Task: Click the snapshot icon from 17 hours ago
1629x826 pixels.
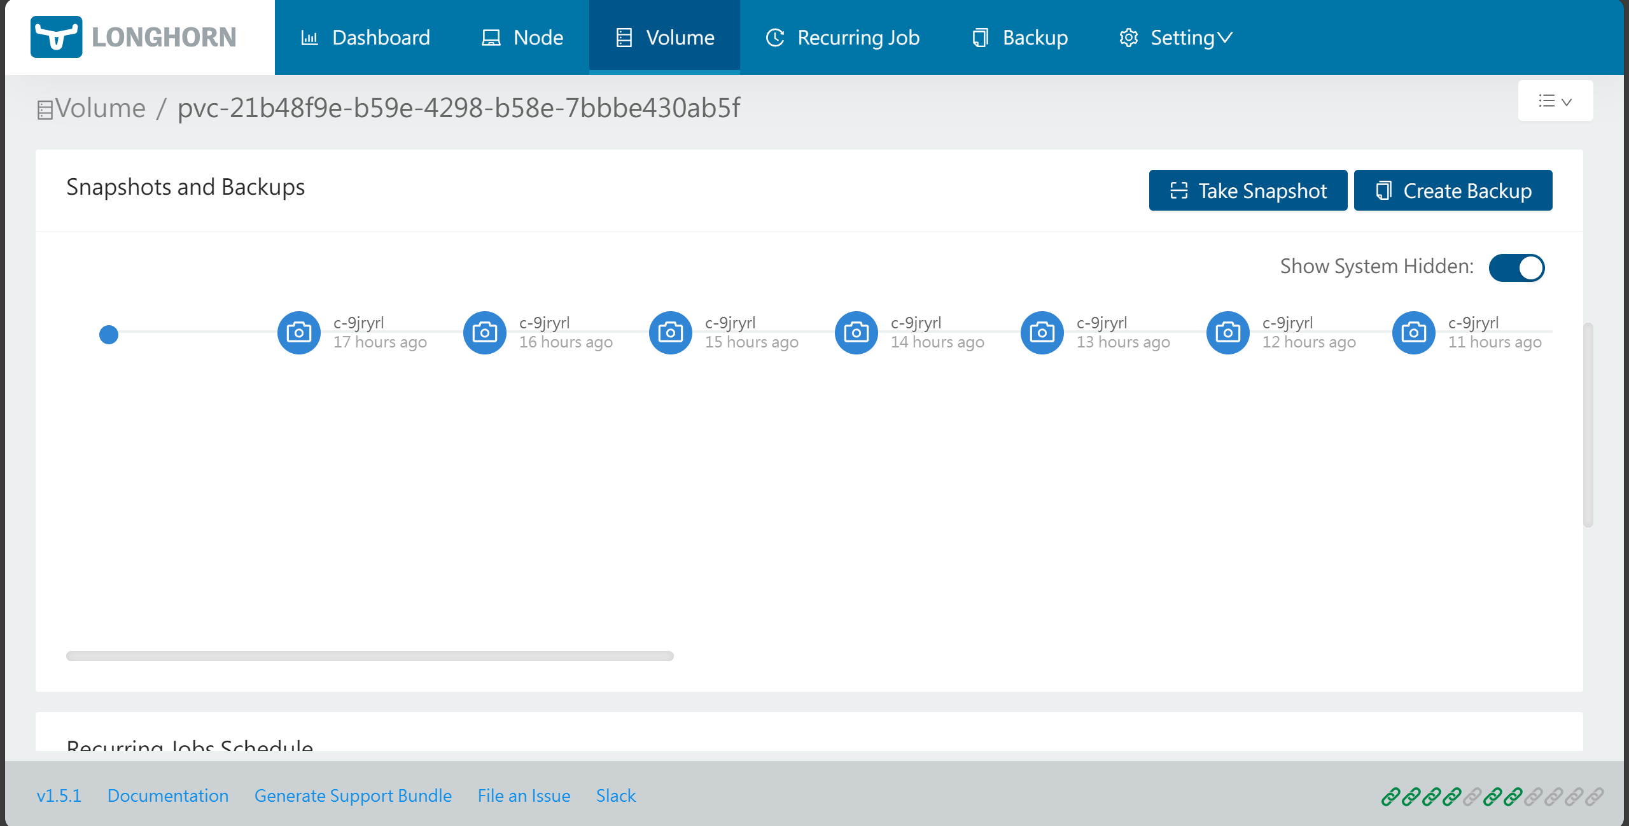Action: point(298,332)
